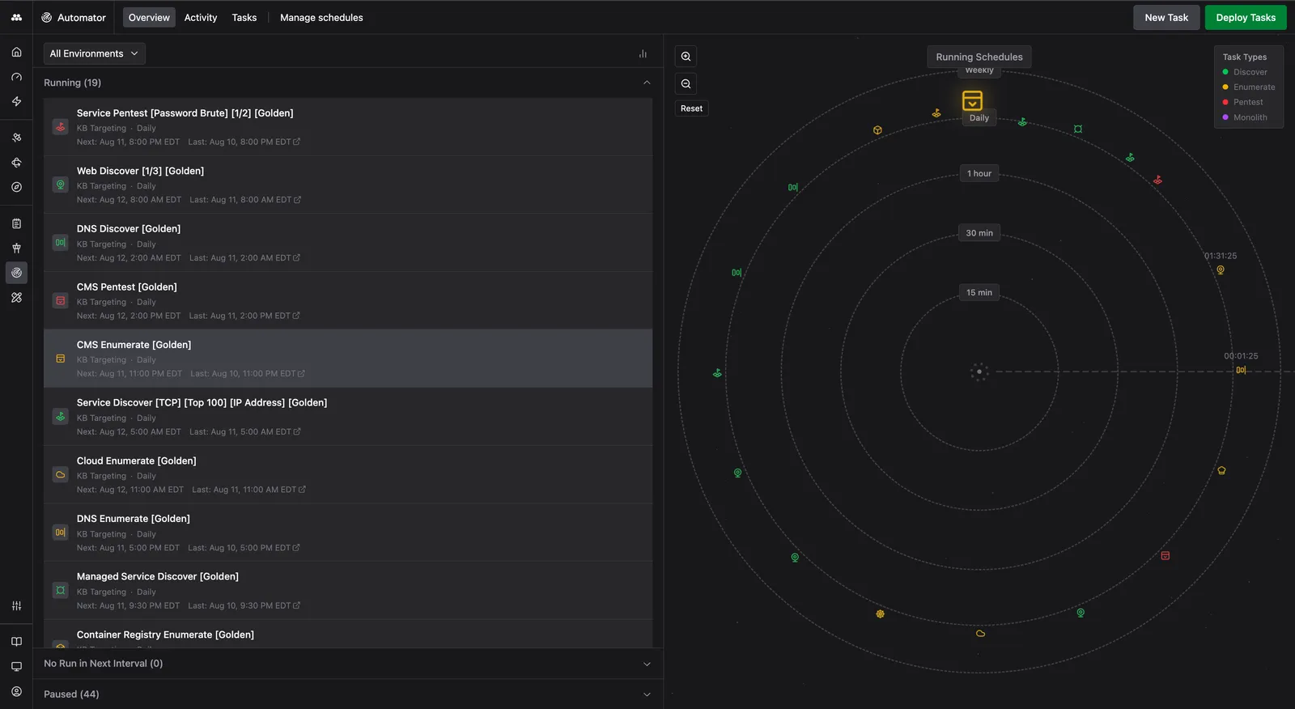Expand the No Run in Next Interval section
1295x709 pixels.
click(348, 664)
